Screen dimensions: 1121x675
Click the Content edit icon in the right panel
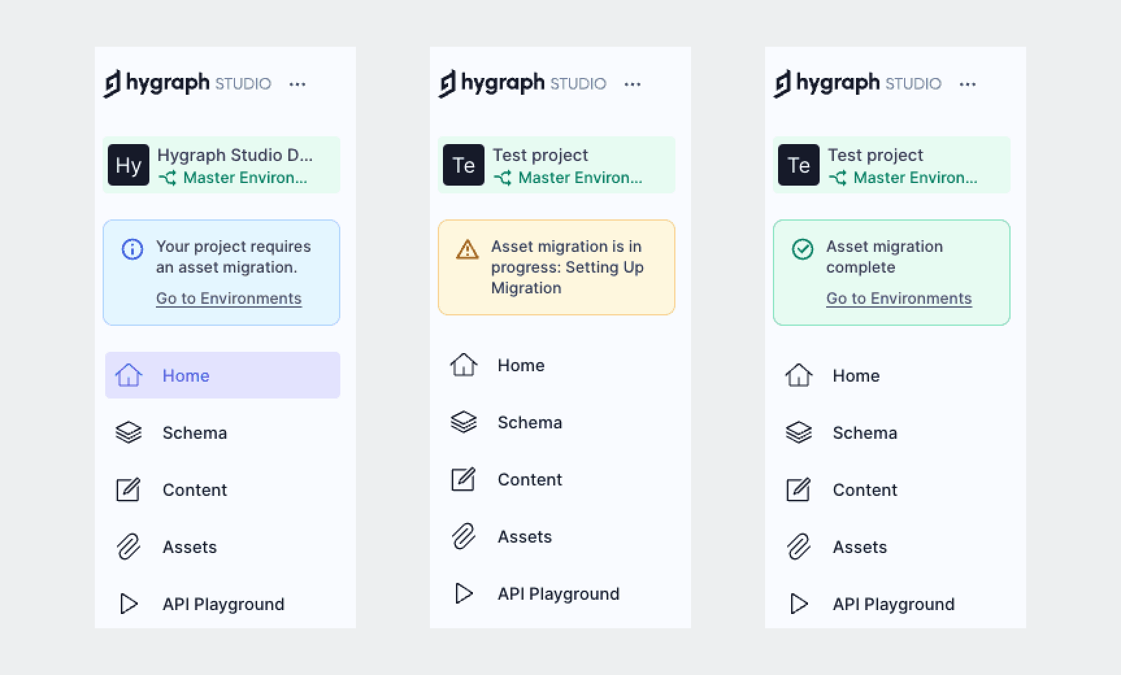coord(798,490)
